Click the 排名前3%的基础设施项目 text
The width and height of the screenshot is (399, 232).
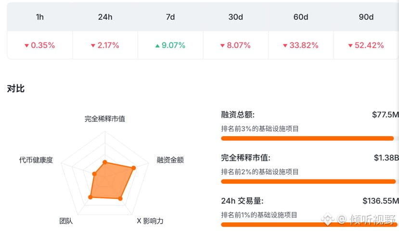pyautogui.click(x=260, y=129)
